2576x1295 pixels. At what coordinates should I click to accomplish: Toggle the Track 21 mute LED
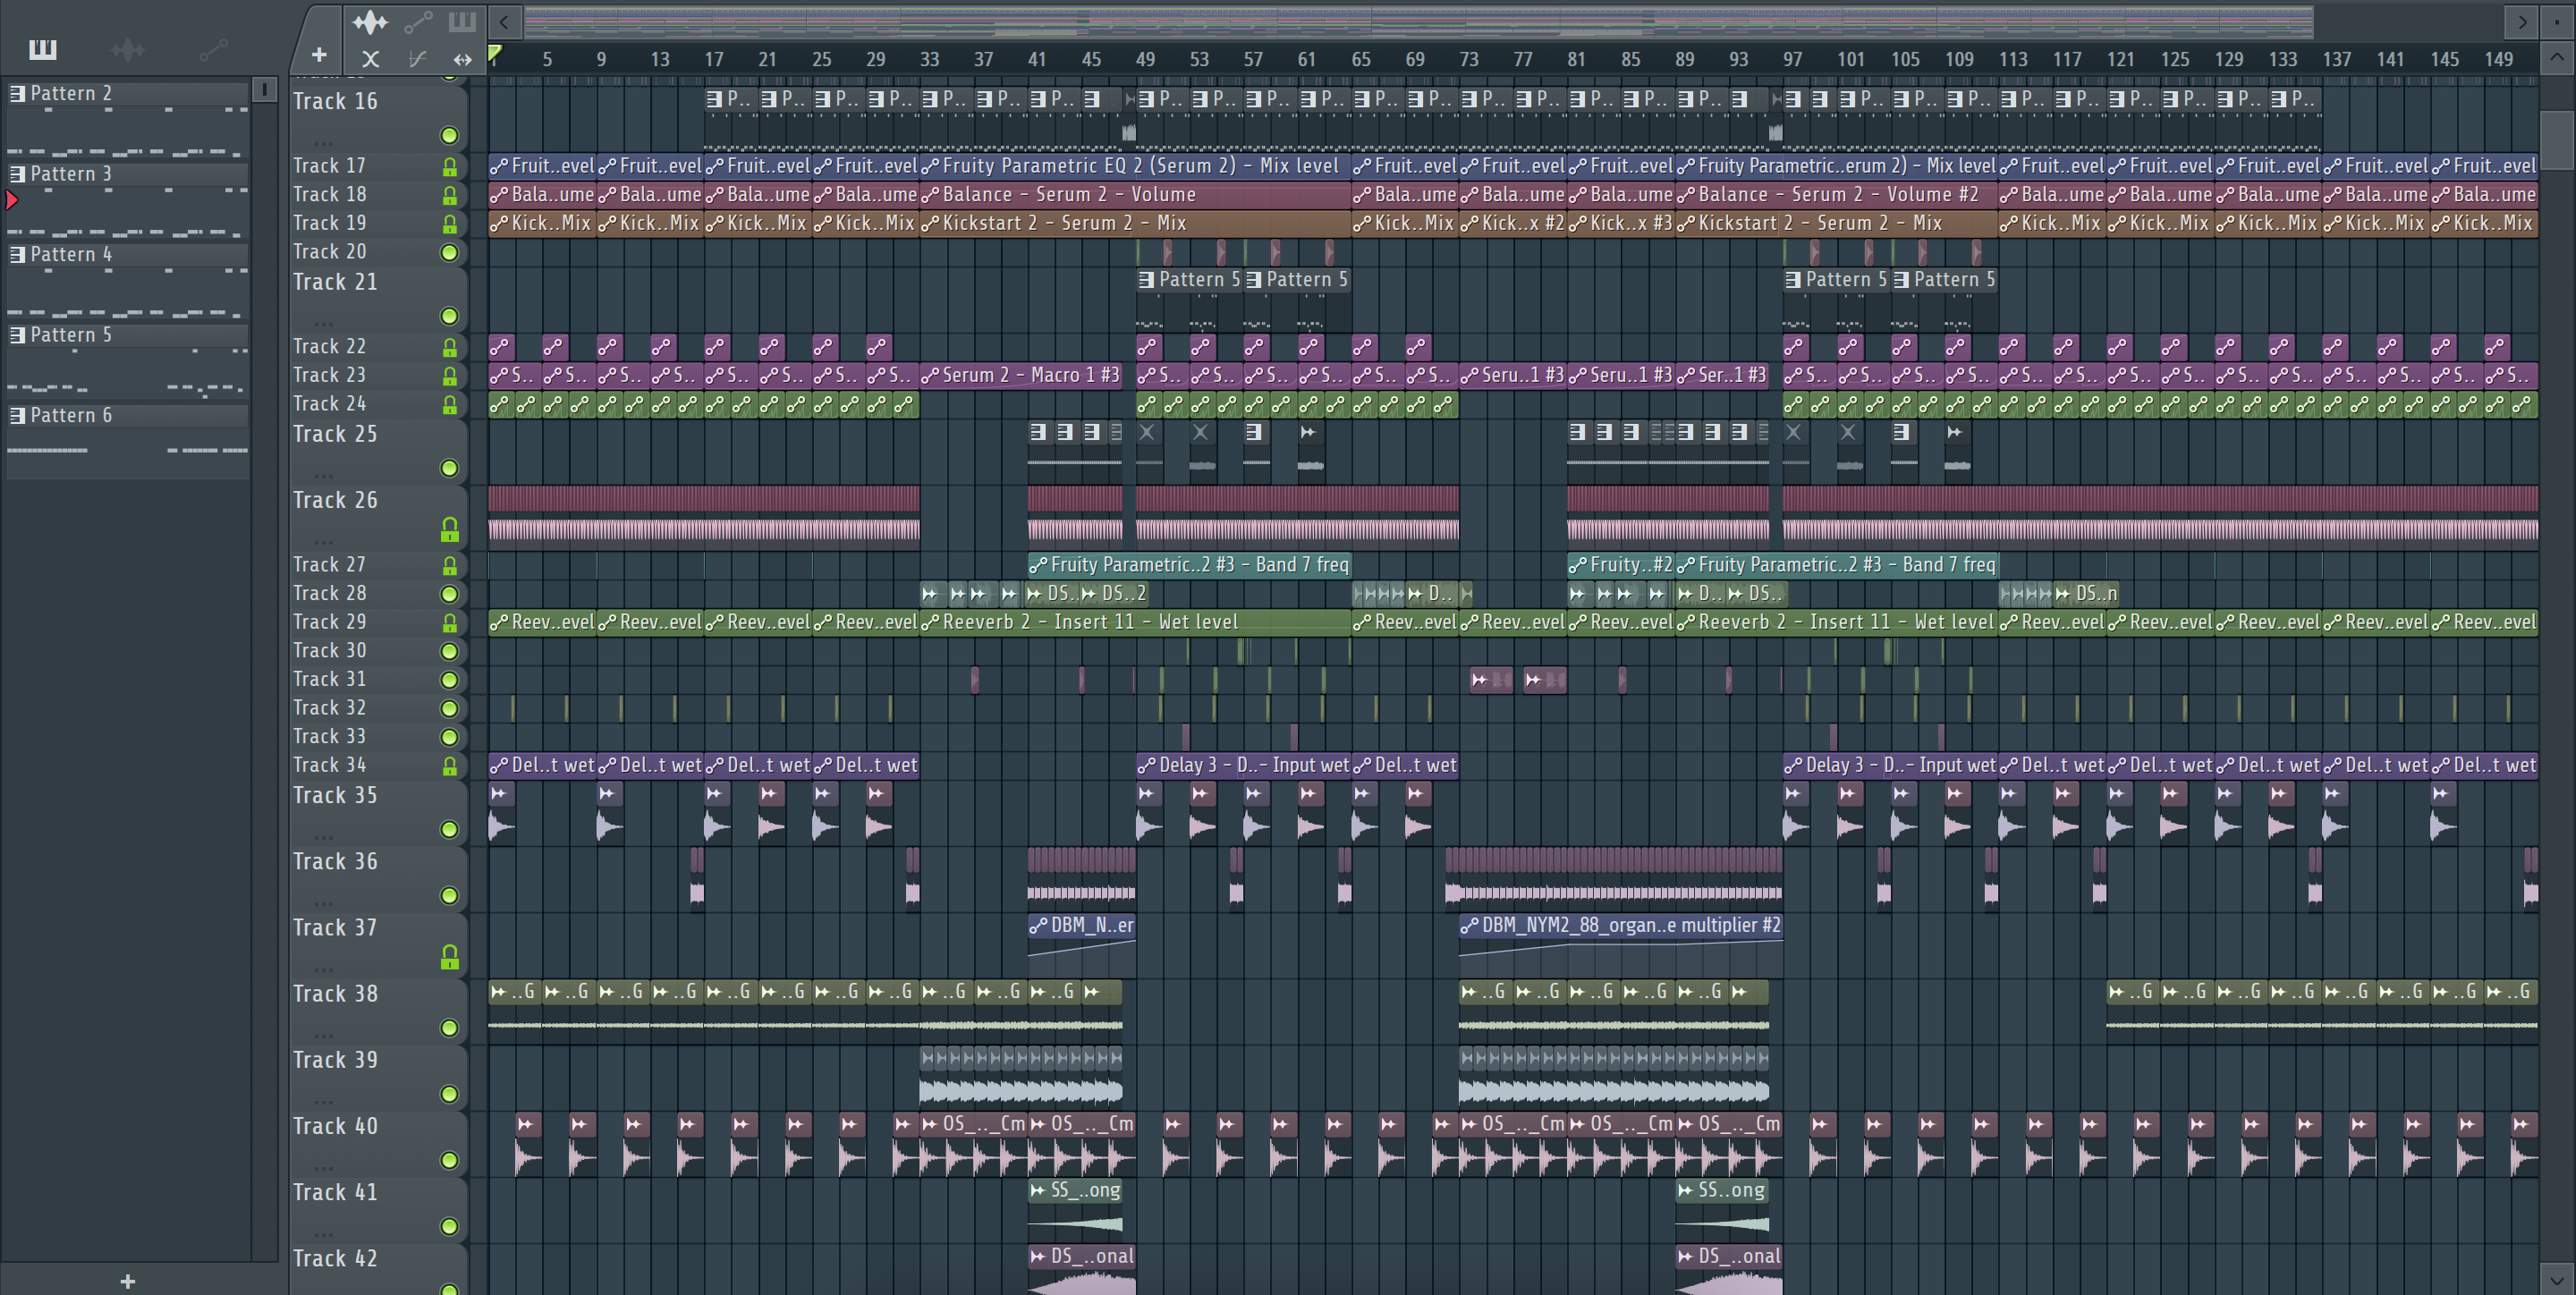[x=450, y=316]
